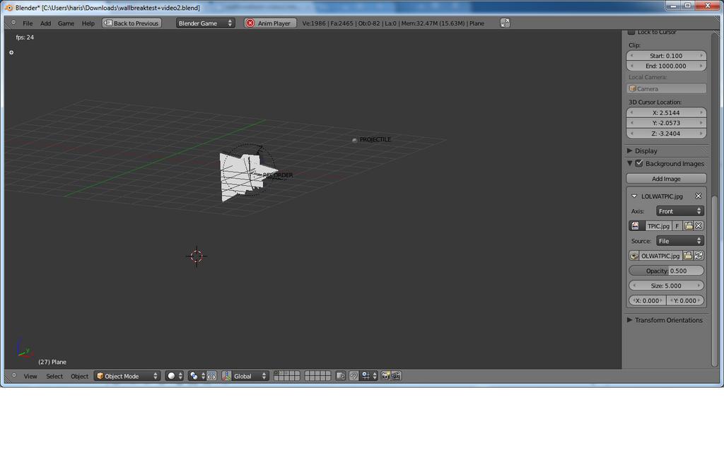Unlink image datablock with X icon

[699, 225]
